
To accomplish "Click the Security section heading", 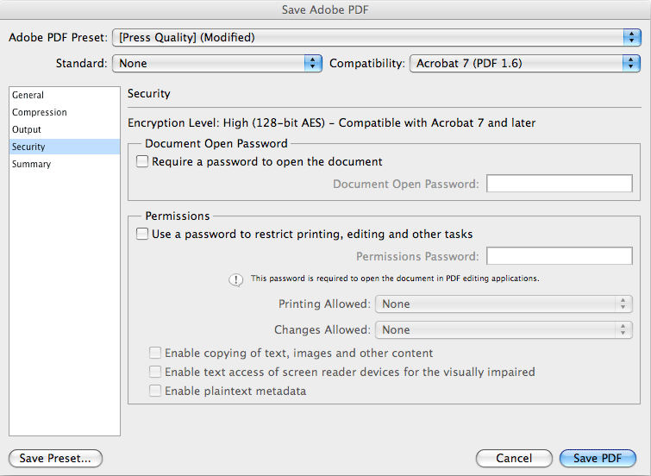I will [149, 94].
